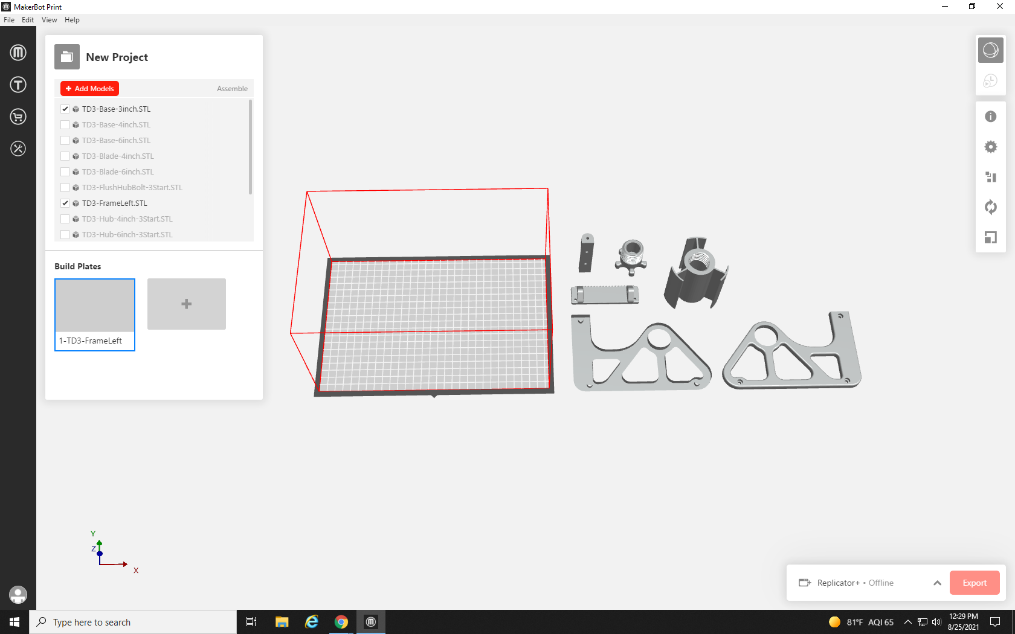Select the print preview clock icon

[x=991, y=80]
